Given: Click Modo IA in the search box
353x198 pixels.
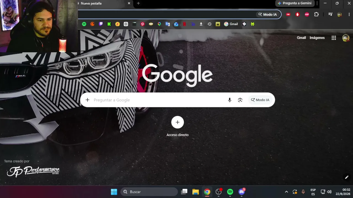Looking at the screenshot, I should point(260,100).
